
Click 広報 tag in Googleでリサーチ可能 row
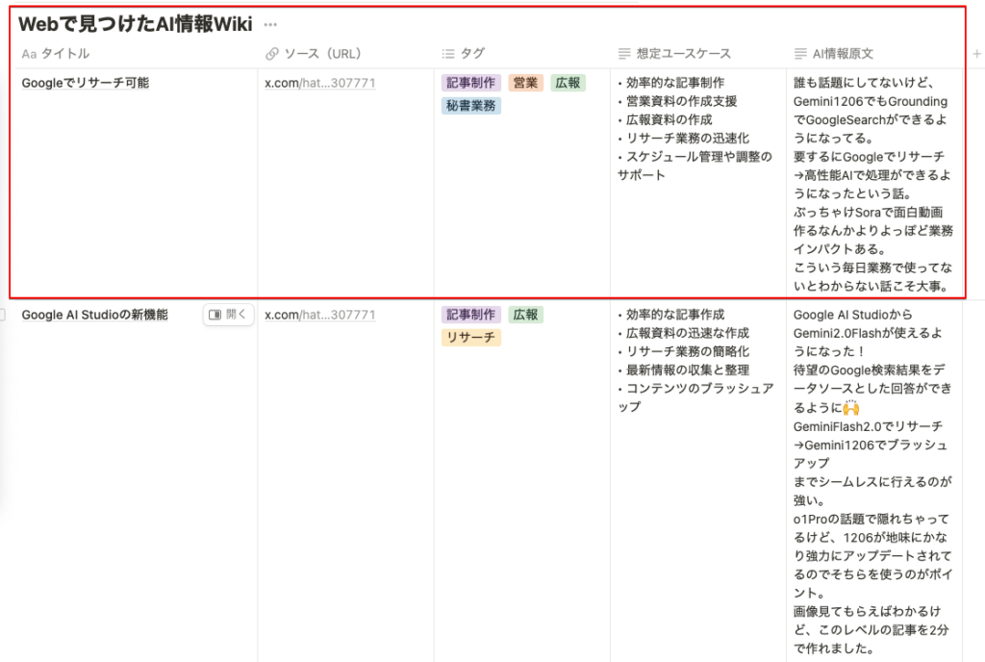(x=568, y=83)
